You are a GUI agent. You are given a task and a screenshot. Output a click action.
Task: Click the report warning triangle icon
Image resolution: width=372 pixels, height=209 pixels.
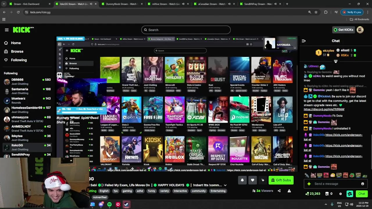(x=289, y=191)
